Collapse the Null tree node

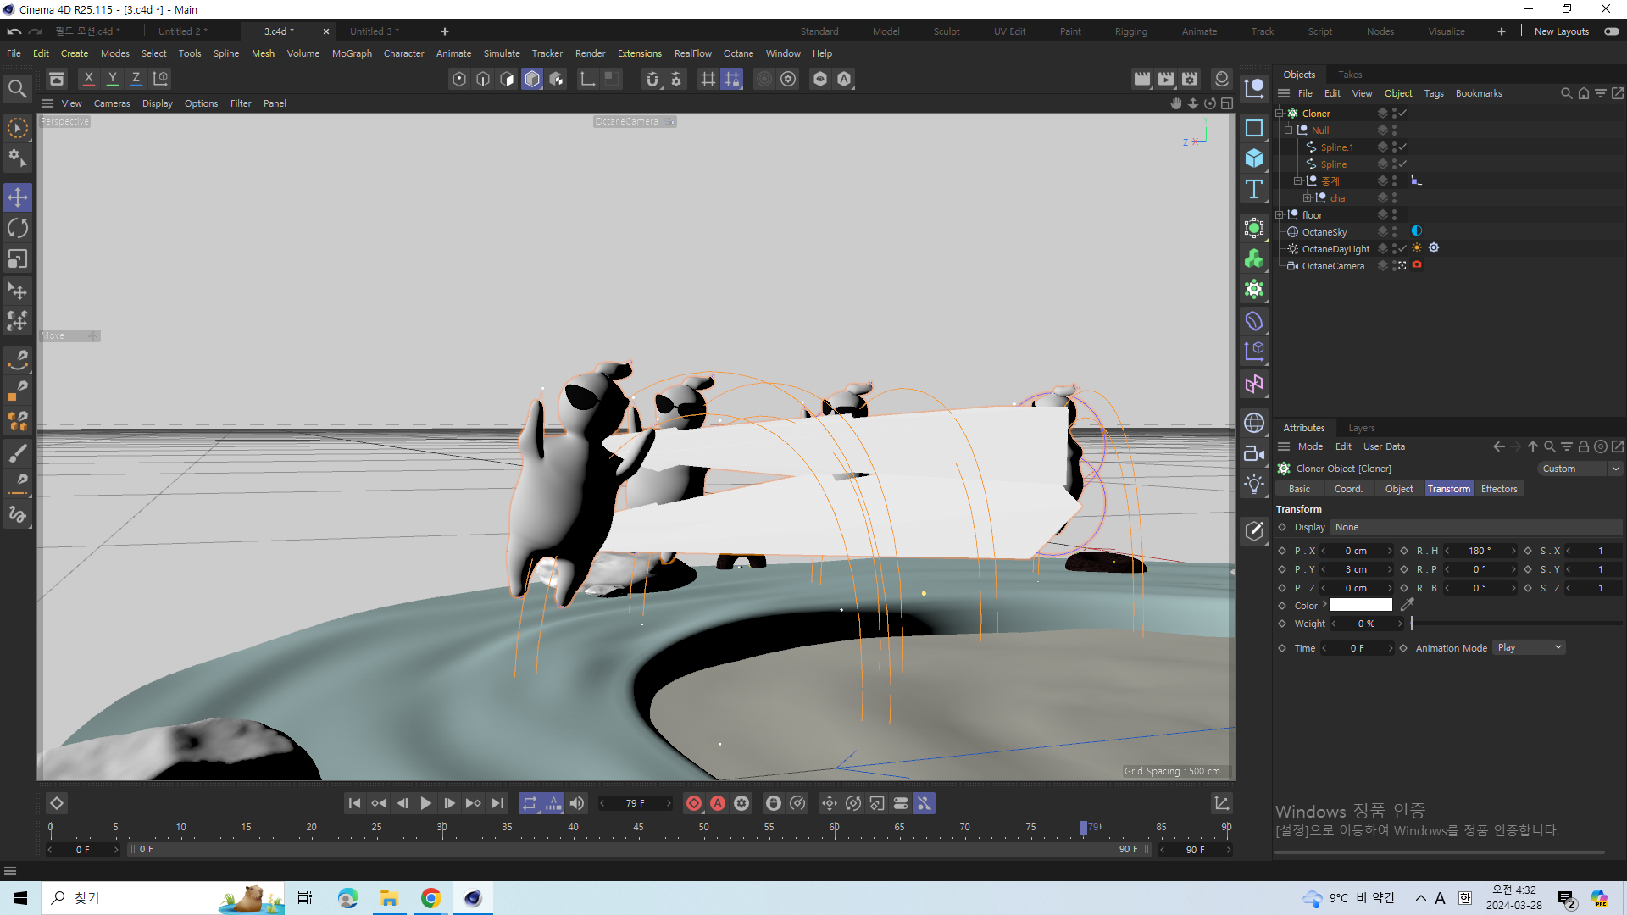click(x=1289, y=130)
